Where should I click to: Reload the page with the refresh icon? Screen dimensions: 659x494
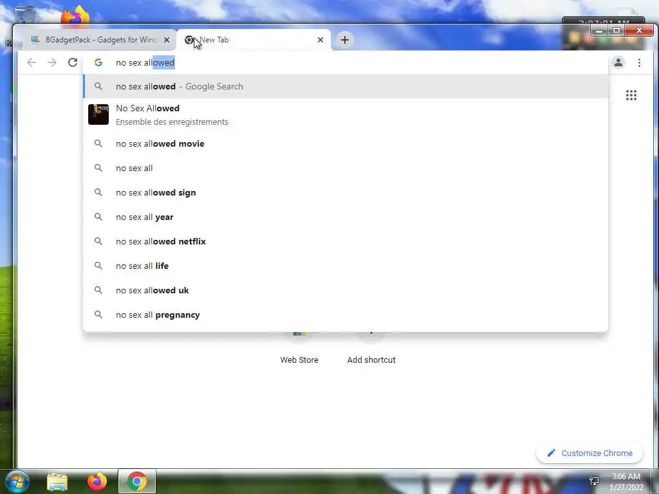tap(73, 62)
